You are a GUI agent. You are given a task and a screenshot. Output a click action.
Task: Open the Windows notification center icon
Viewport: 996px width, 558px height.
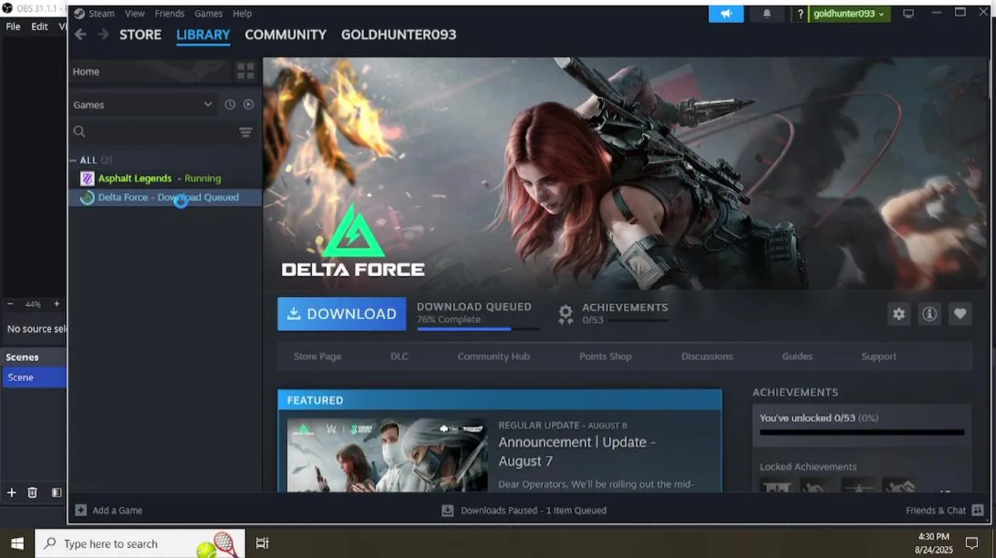(971, 542)
